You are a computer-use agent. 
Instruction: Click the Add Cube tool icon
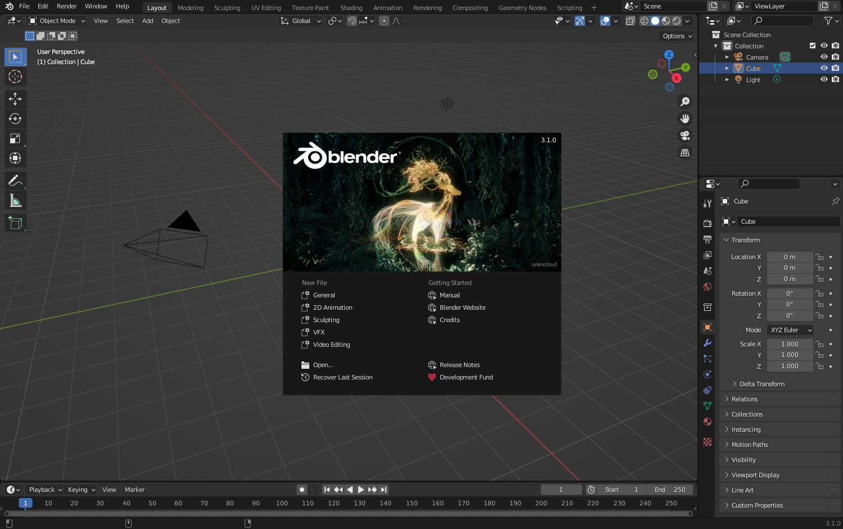pyautogui.click(x=15, y=223)
